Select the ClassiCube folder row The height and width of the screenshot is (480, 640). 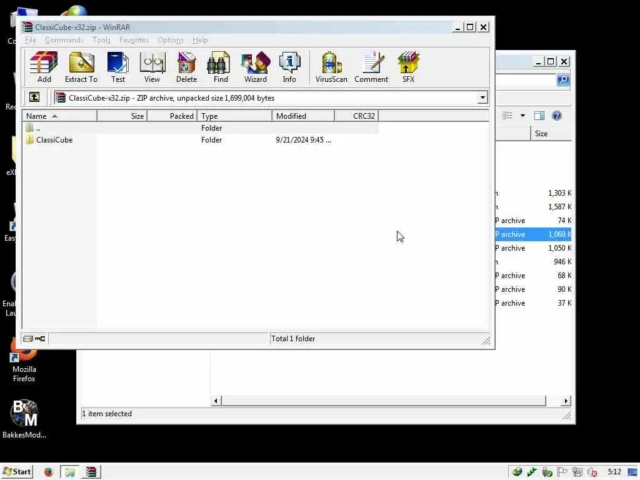[x=201, y=139]
